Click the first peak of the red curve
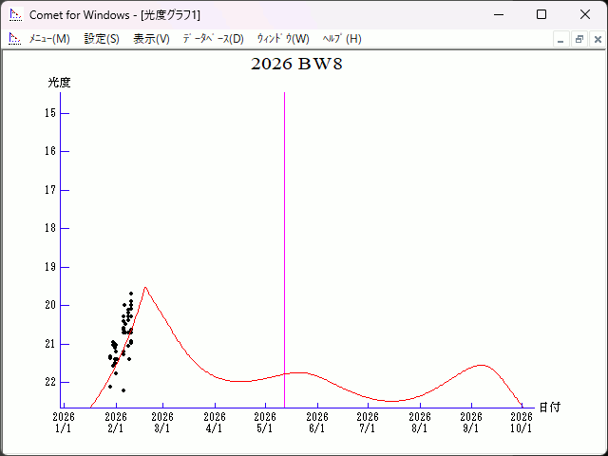The width and height of the screenshot is (608, 456). [x=145, y=287]
